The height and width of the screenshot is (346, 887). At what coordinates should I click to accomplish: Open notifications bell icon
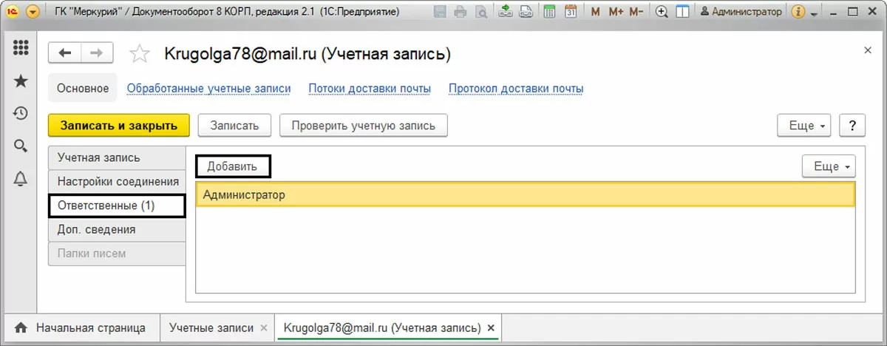pos(21,178)
